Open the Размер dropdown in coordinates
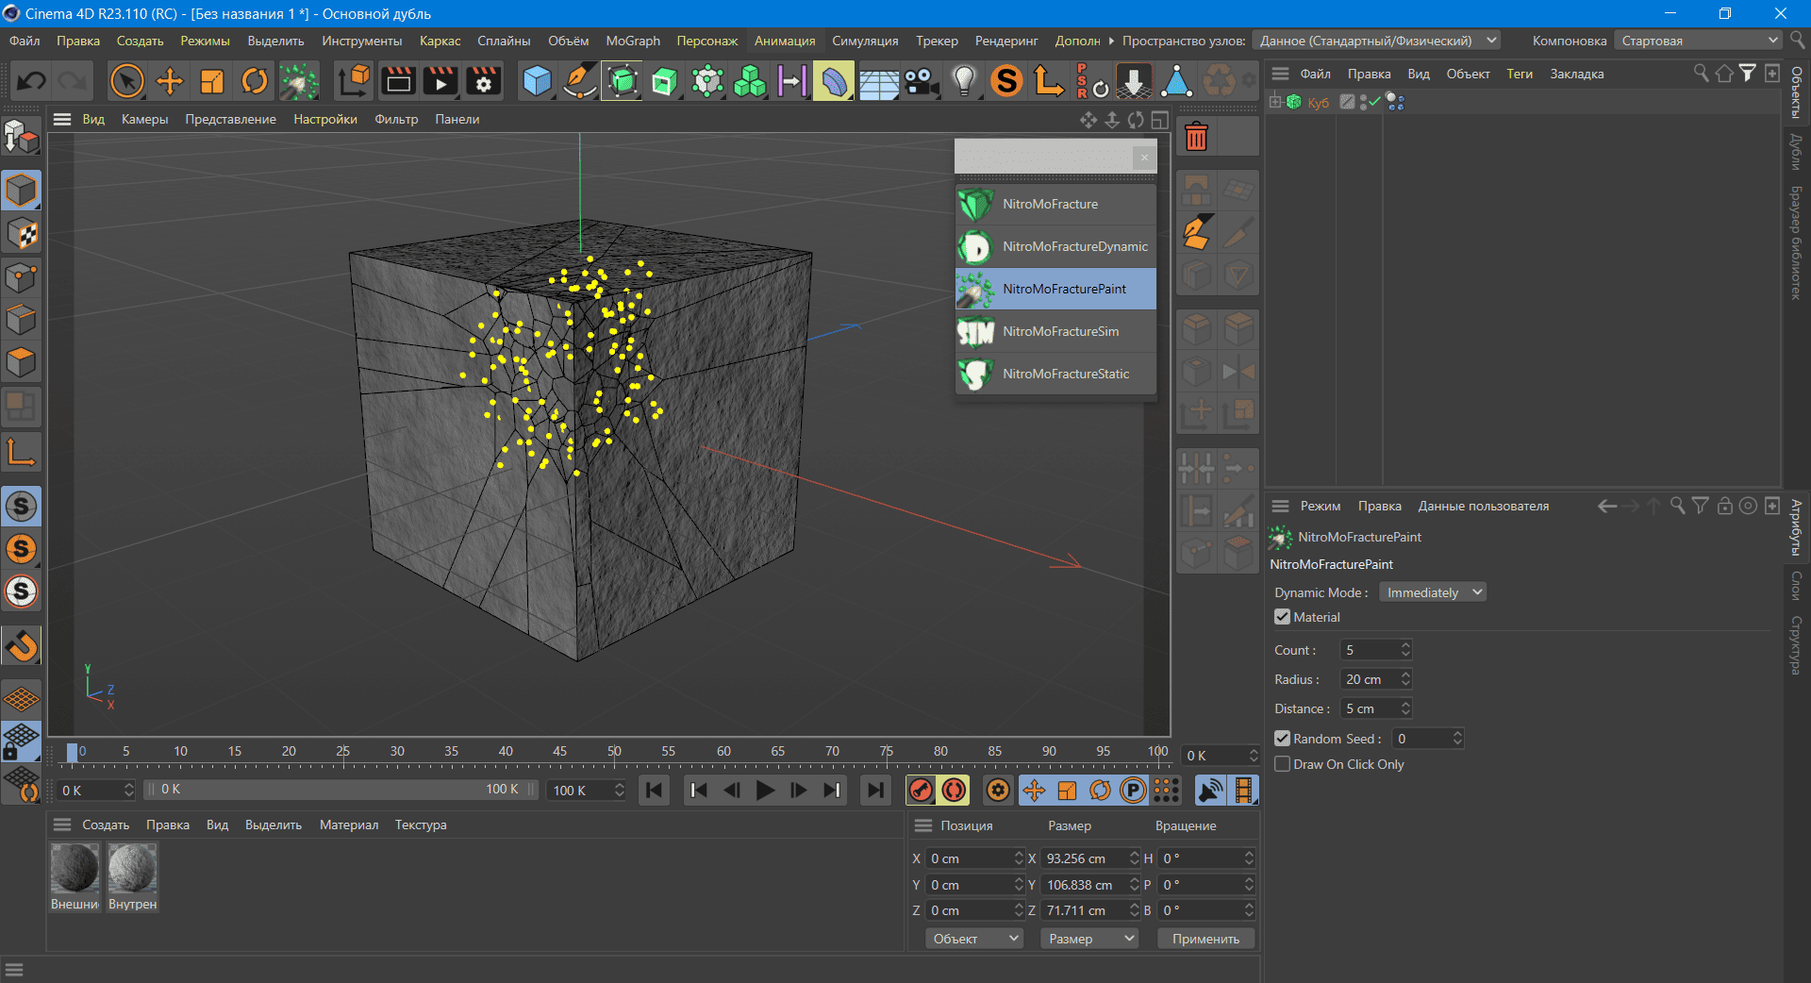Image resolution: width=1811 pixels, height=983 pixels. (x=1089, y=939)
